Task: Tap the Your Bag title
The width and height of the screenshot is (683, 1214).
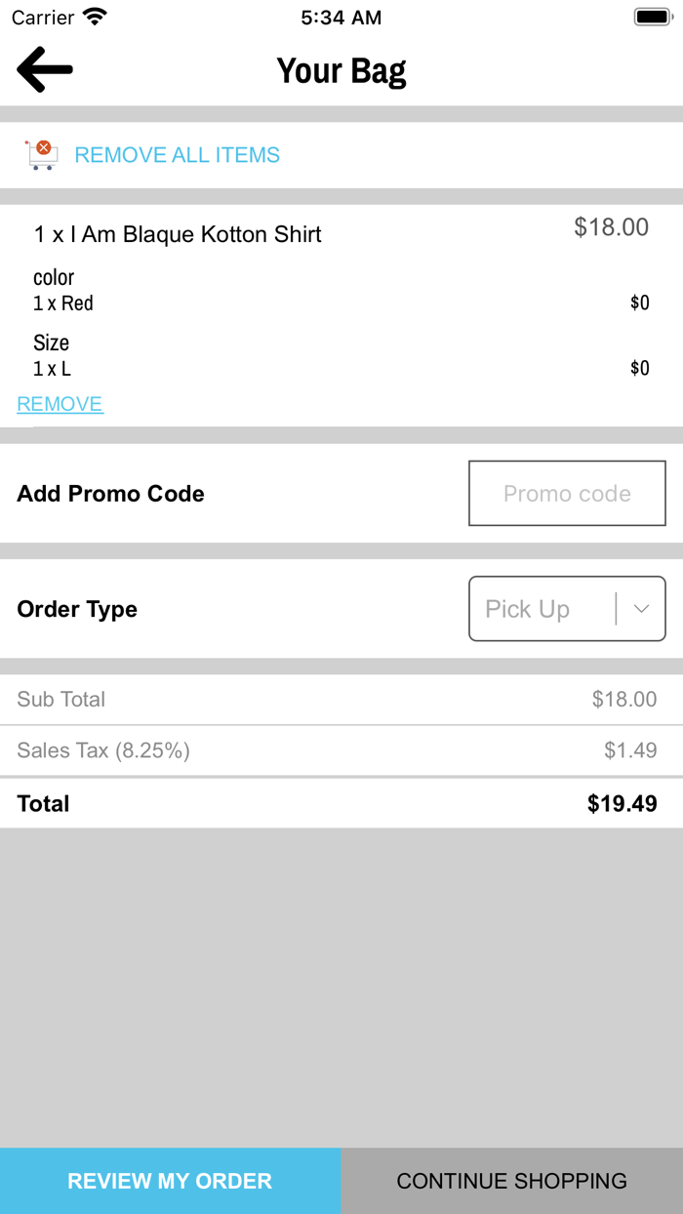Action: [x=341, y=71]
